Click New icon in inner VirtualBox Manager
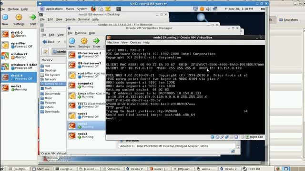The image size is (305, 171). point(72,41)
